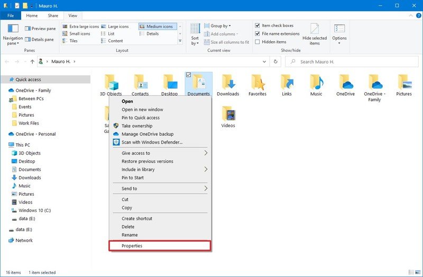This screenshot has width=423, height=277.
Task: Select the Favorites folder icon
Action: (x=258, y=83)
